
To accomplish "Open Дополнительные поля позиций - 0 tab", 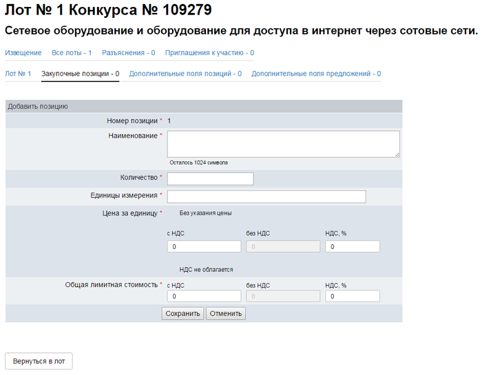I will point(185,74).
